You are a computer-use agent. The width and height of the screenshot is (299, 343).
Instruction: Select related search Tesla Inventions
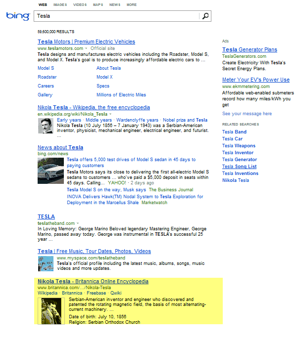(x=240, y=173)
